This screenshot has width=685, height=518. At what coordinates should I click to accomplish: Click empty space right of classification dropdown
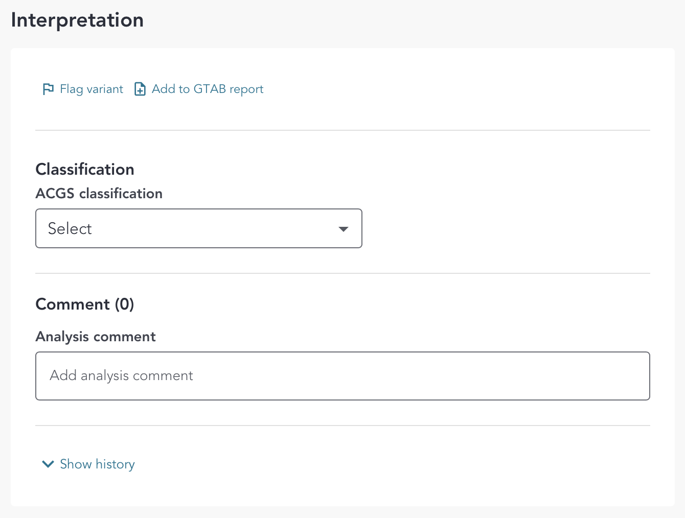(x=506, y=228)
